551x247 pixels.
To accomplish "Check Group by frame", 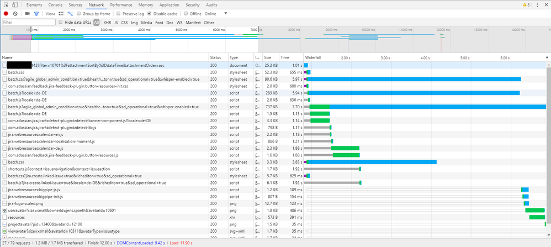I will (79, 14).
